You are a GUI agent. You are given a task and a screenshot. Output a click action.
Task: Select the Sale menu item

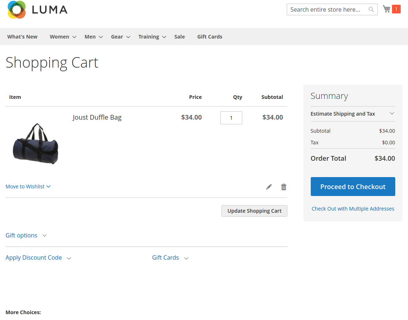(x=179, y=36)
